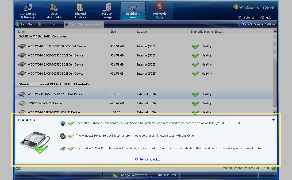Image resolution: width=292 pixels, height=180 pixels.
Task: Click the S.M.A.R.T. chip icon
Action: point(63,149)
